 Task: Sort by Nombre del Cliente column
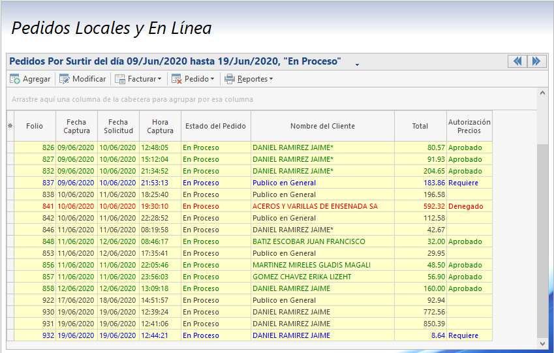click(322, 126)
